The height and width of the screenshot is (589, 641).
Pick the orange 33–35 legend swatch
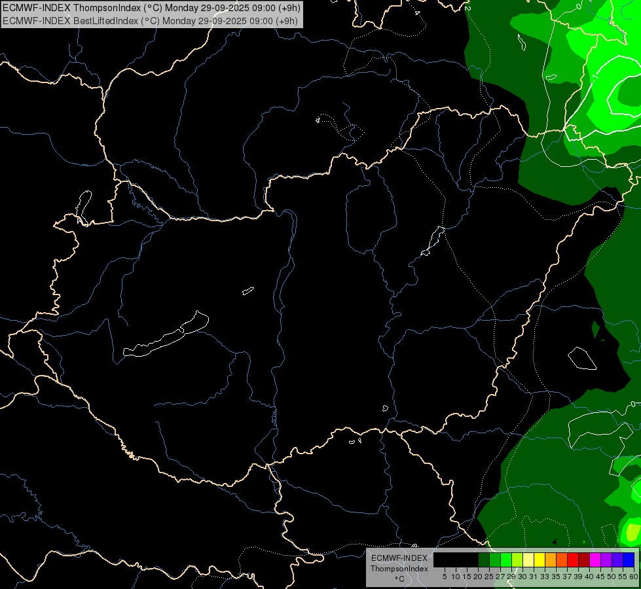point(551,560)
